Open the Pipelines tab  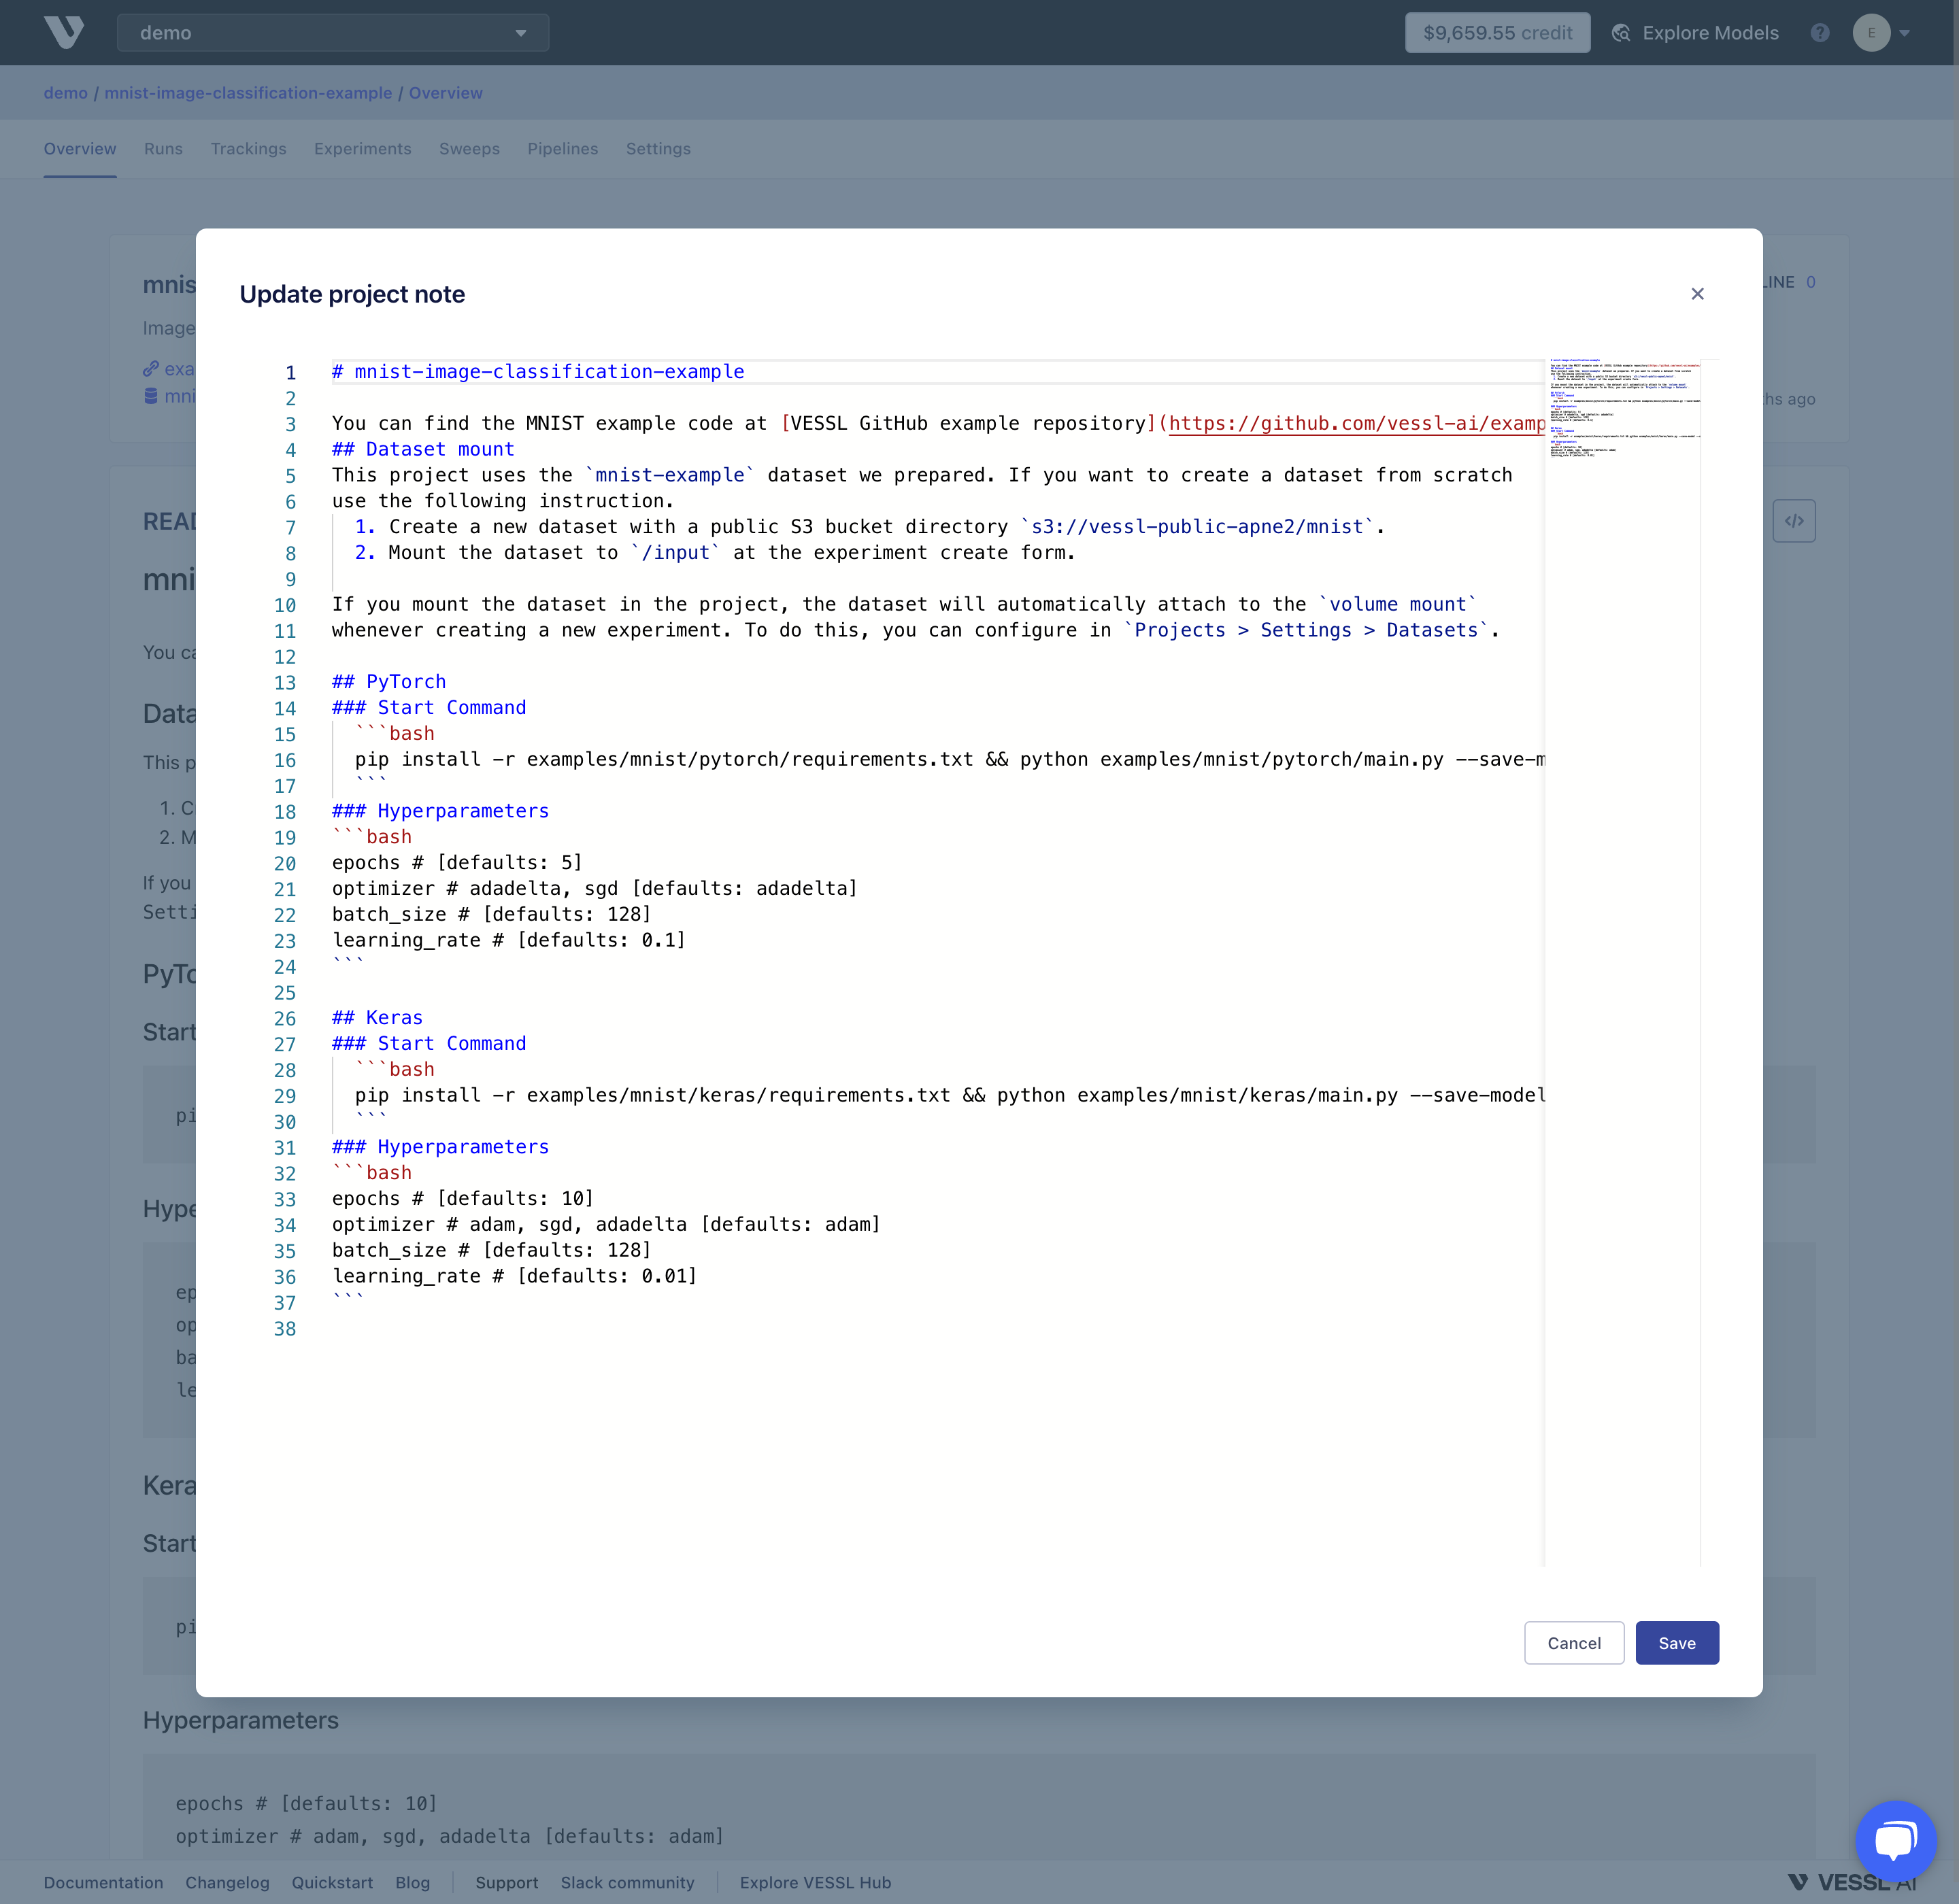563,149
